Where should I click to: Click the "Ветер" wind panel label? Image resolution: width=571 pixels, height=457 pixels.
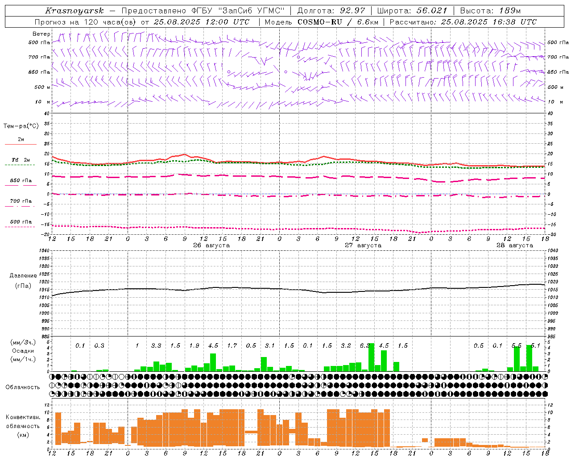point(41,34)
